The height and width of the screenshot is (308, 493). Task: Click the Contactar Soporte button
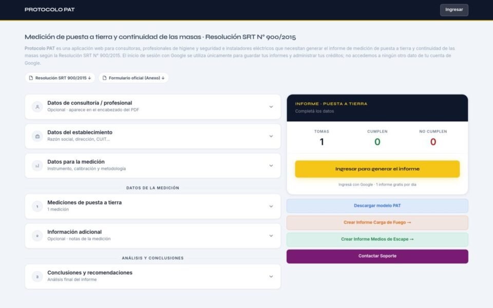click(x=377, y=256)
